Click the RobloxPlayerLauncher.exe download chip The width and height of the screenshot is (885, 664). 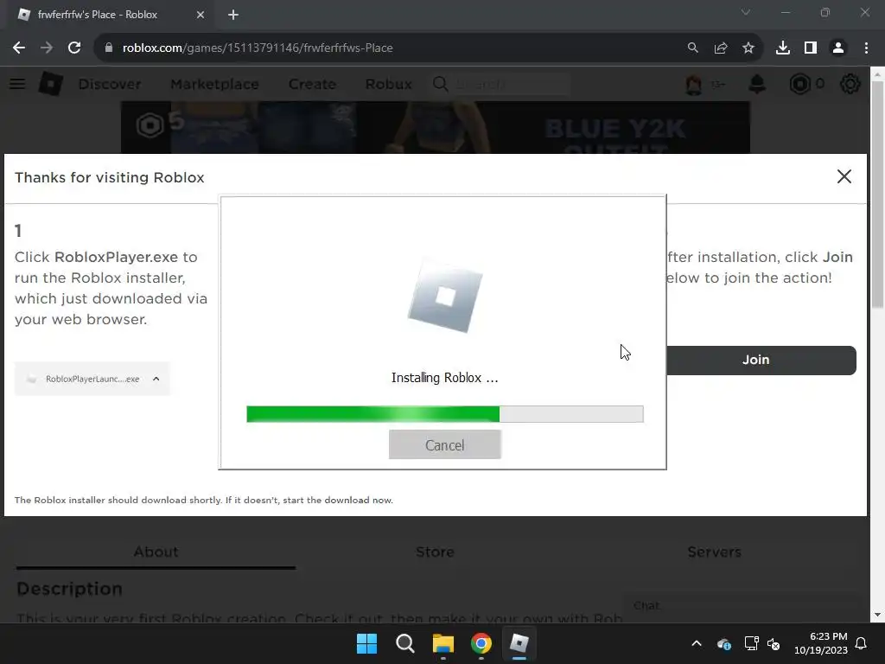point(92,379)
